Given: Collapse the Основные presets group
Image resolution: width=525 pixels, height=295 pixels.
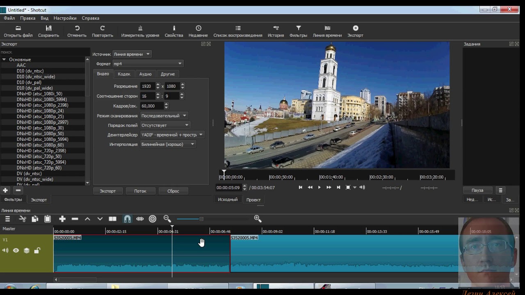Looking at the screenshot, I should [x=4, y=59].
